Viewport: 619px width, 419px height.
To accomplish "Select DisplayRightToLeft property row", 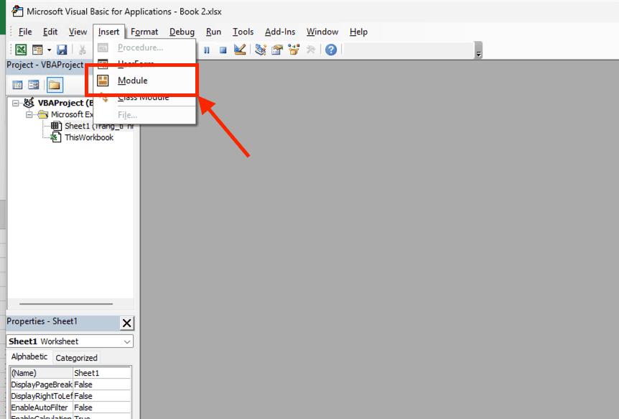I will (70, 396).
